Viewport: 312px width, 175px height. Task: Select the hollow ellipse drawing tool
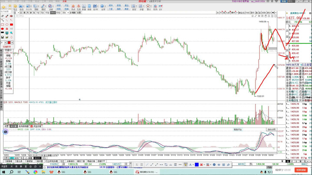pyautogui.click(x=7, y=25)
